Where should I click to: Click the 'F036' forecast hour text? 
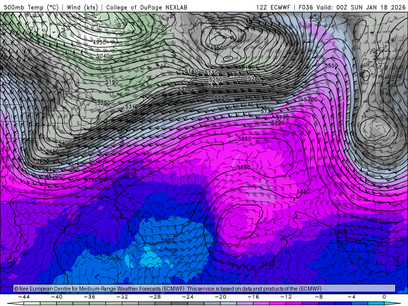tap(305, 7)
